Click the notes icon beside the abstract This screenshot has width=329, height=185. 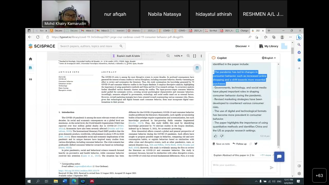pos(197,68)
